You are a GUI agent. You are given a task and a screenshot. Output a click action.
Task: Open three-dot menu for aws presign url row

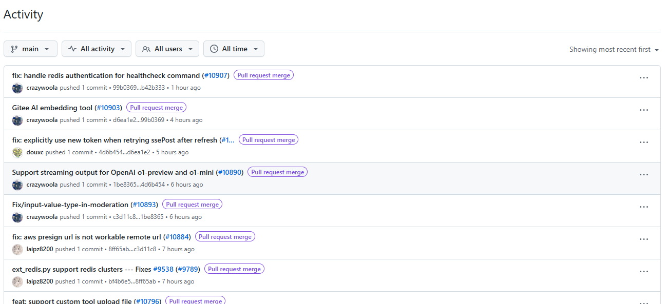[644, 239]
